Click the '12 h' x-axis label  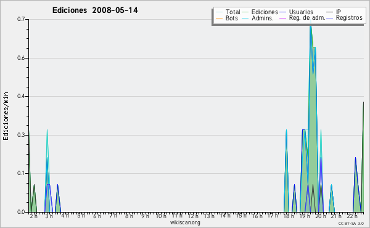coord(193,216)
